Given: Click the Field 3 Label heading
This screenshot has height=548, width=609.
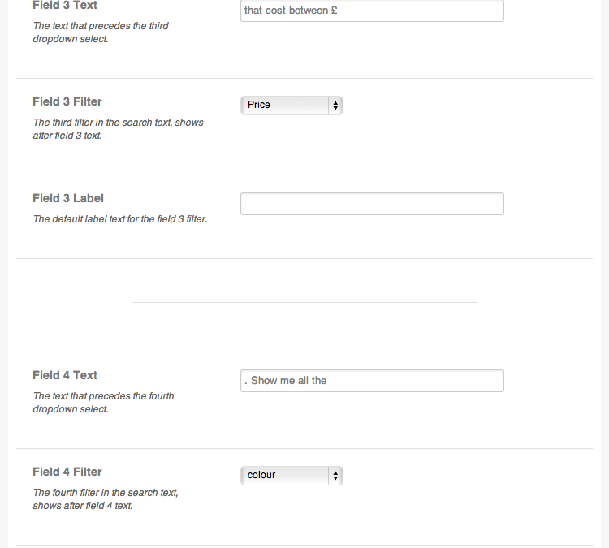Looking at the screenshot, I should click(x=68, y=198).
